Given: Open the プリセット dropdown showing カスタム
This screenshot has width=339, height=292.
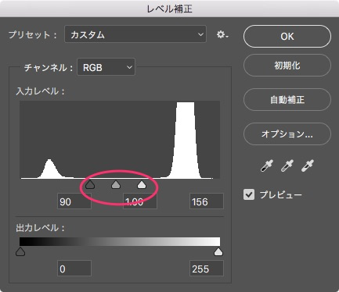Looking at the screenshot, I should (135, 34).
